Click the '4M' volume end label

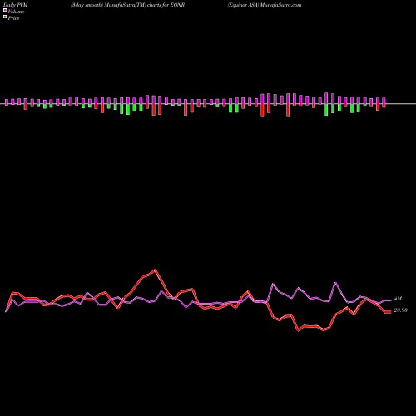tap(398, 299)
